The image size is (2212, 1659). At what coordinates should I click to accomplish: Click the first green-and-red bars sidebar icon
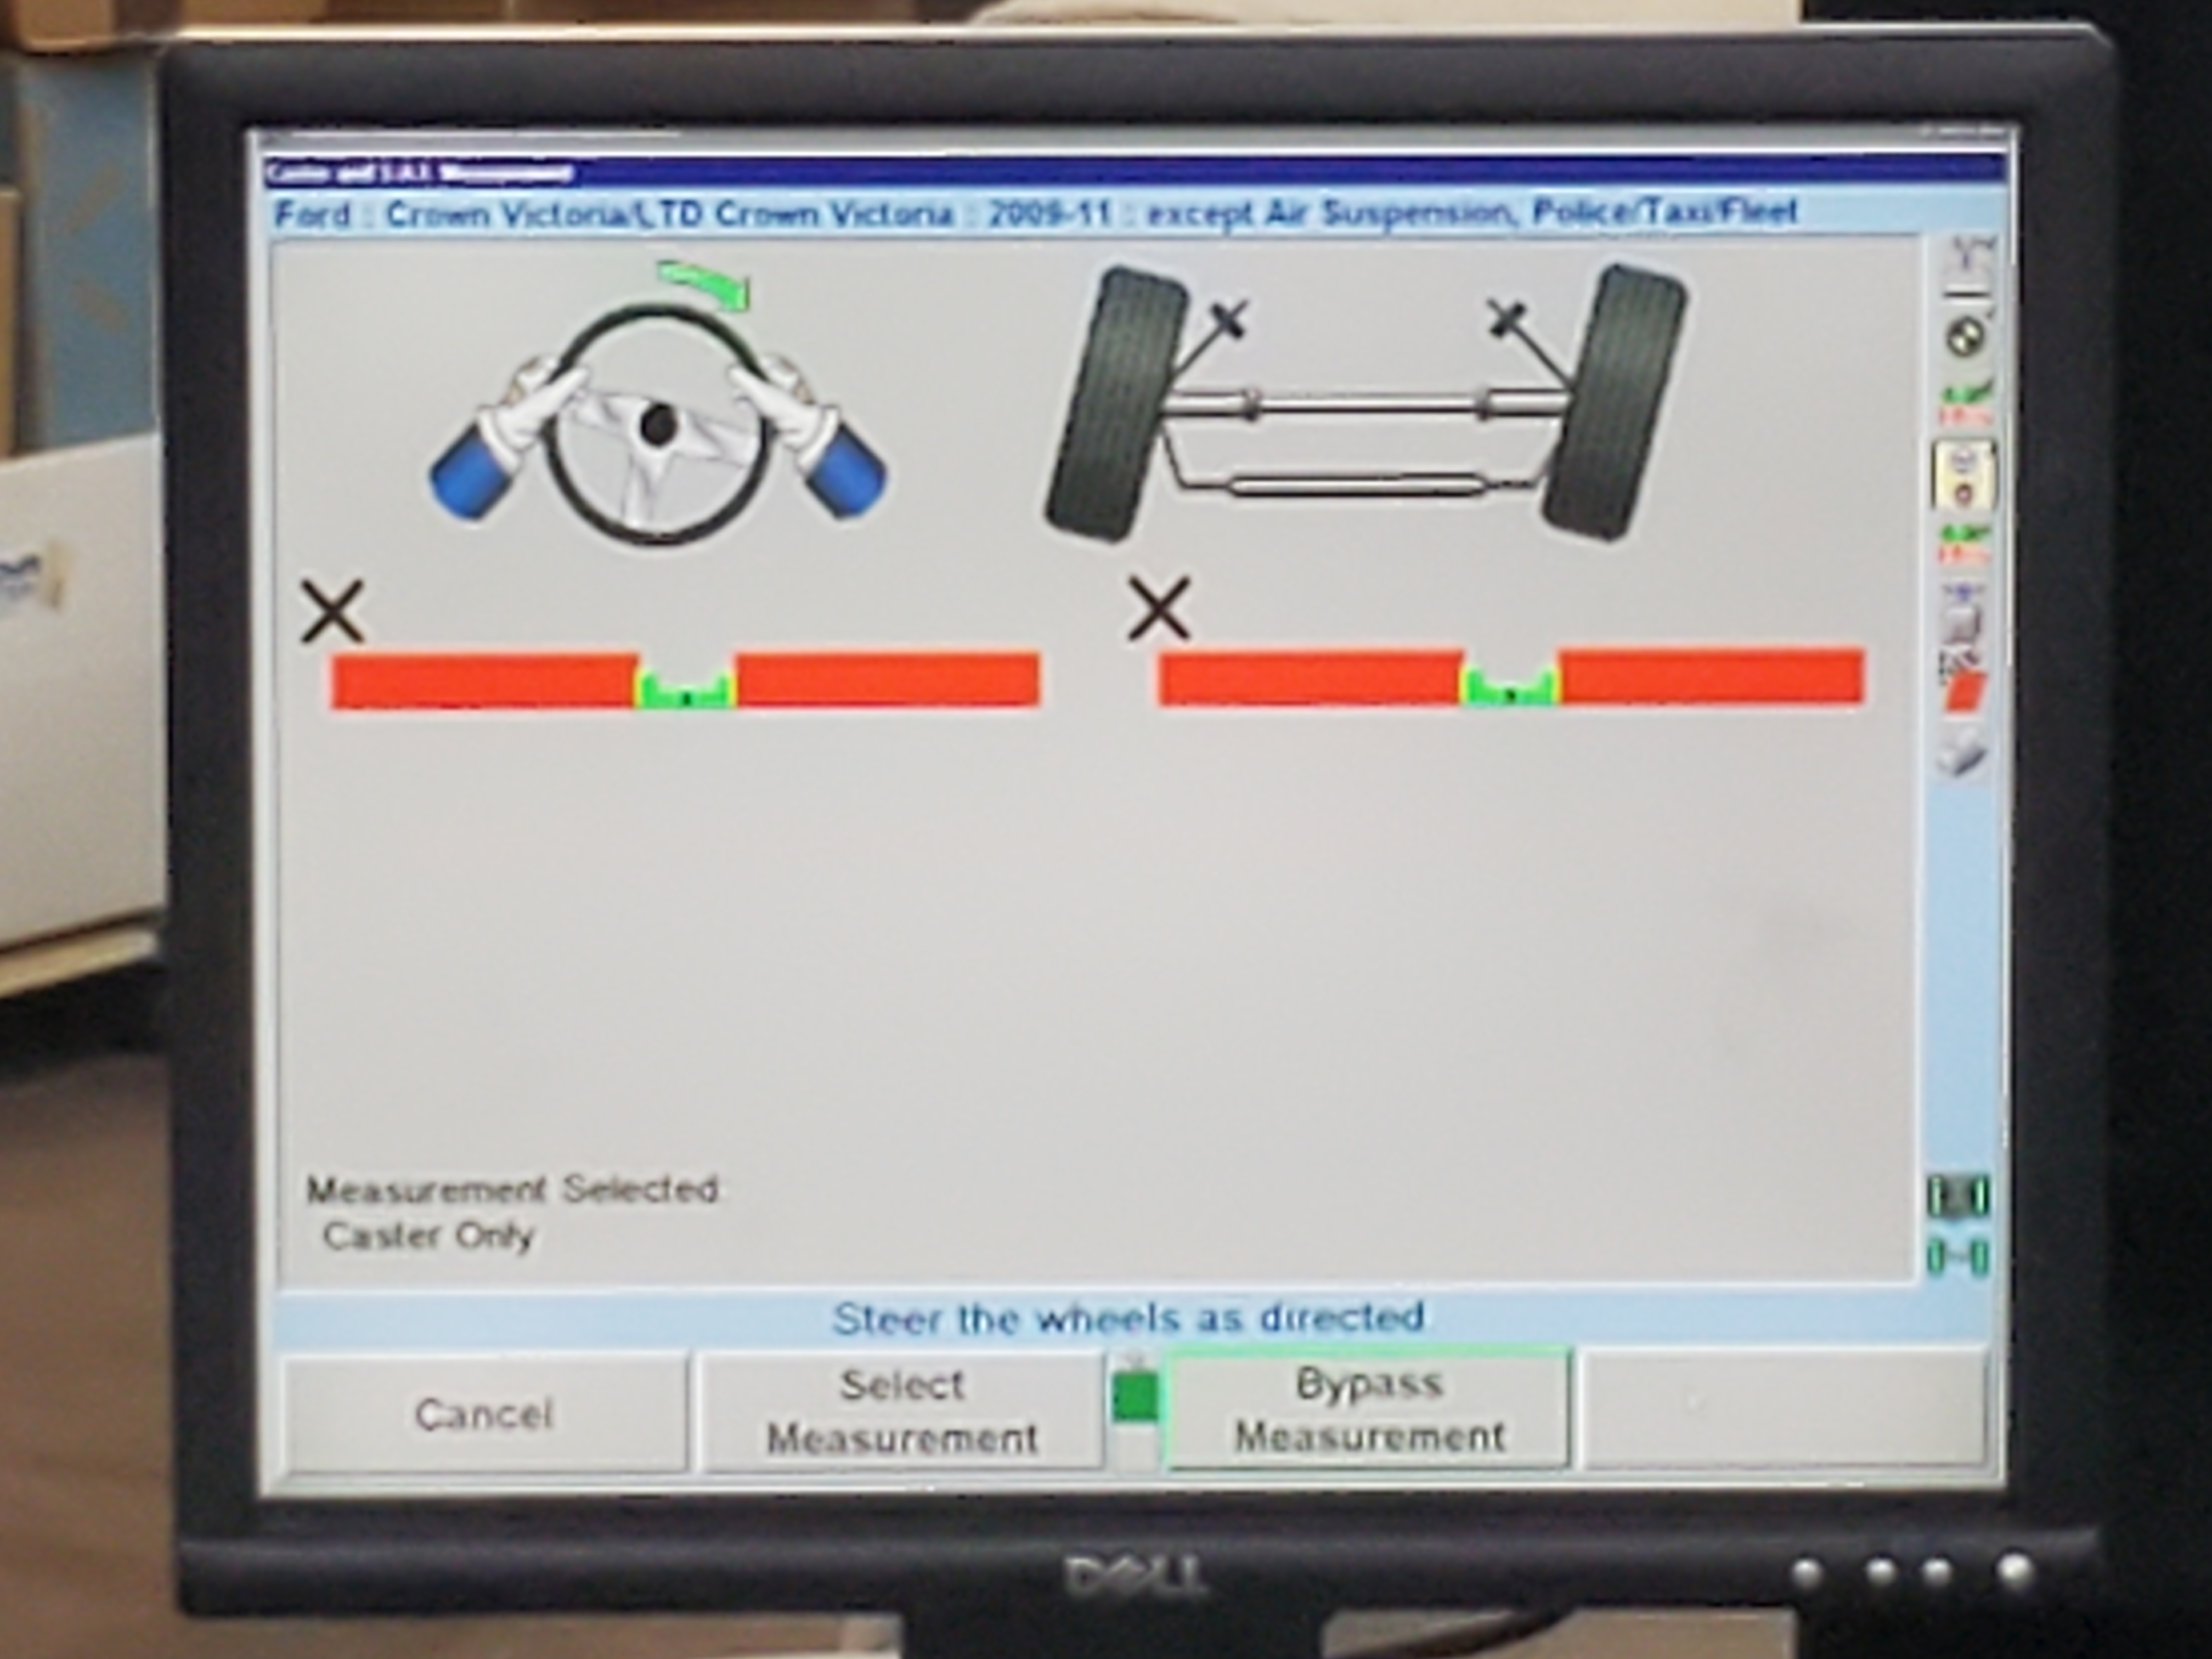tap(1966, 404)
